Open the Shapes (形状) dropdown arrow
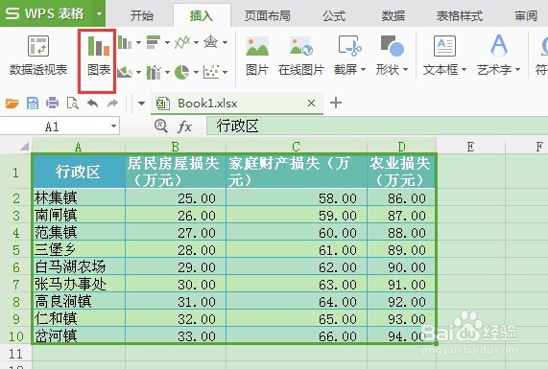548x369 pixels. click(x=405, y=69)
